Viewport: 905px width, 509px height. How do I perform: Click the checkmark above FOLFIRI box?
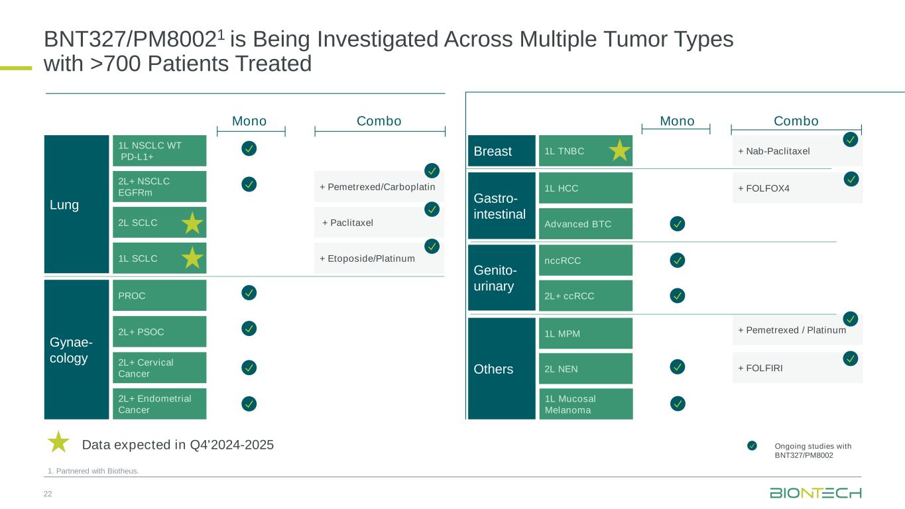point(851,359)
